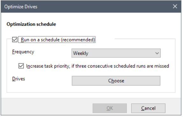Click the 'Optimize Drives' title bar text
The width and height of the screenshot is (183, 117).
click(21, 7)
